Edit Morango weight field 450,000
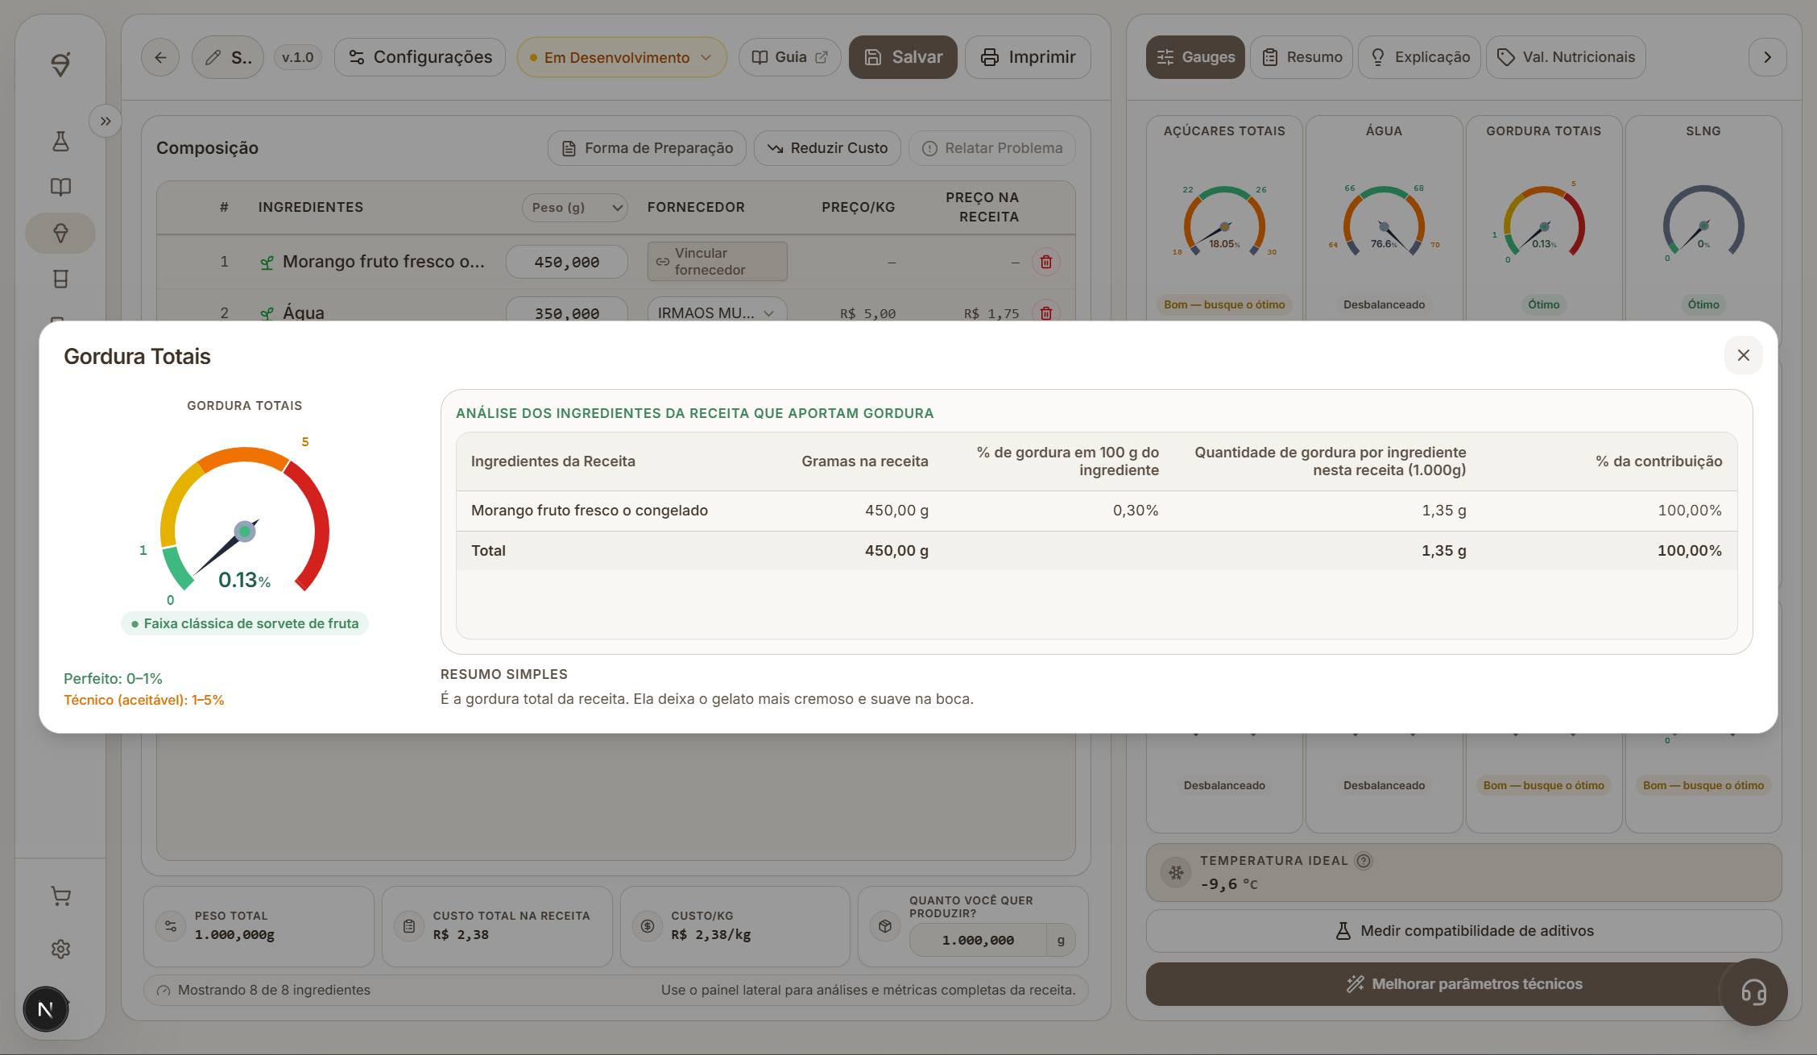Image resolution: width=1817 pixels, height=1055 pixels. point(567,262)
